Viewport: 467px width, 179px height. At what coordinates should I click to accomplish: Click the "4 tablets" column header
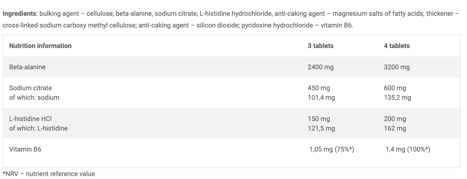[x=397, y=46]
